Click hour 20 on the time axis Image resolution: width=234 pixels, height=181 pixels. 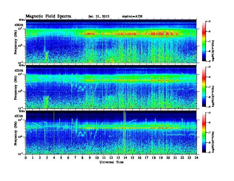point(168,158)
